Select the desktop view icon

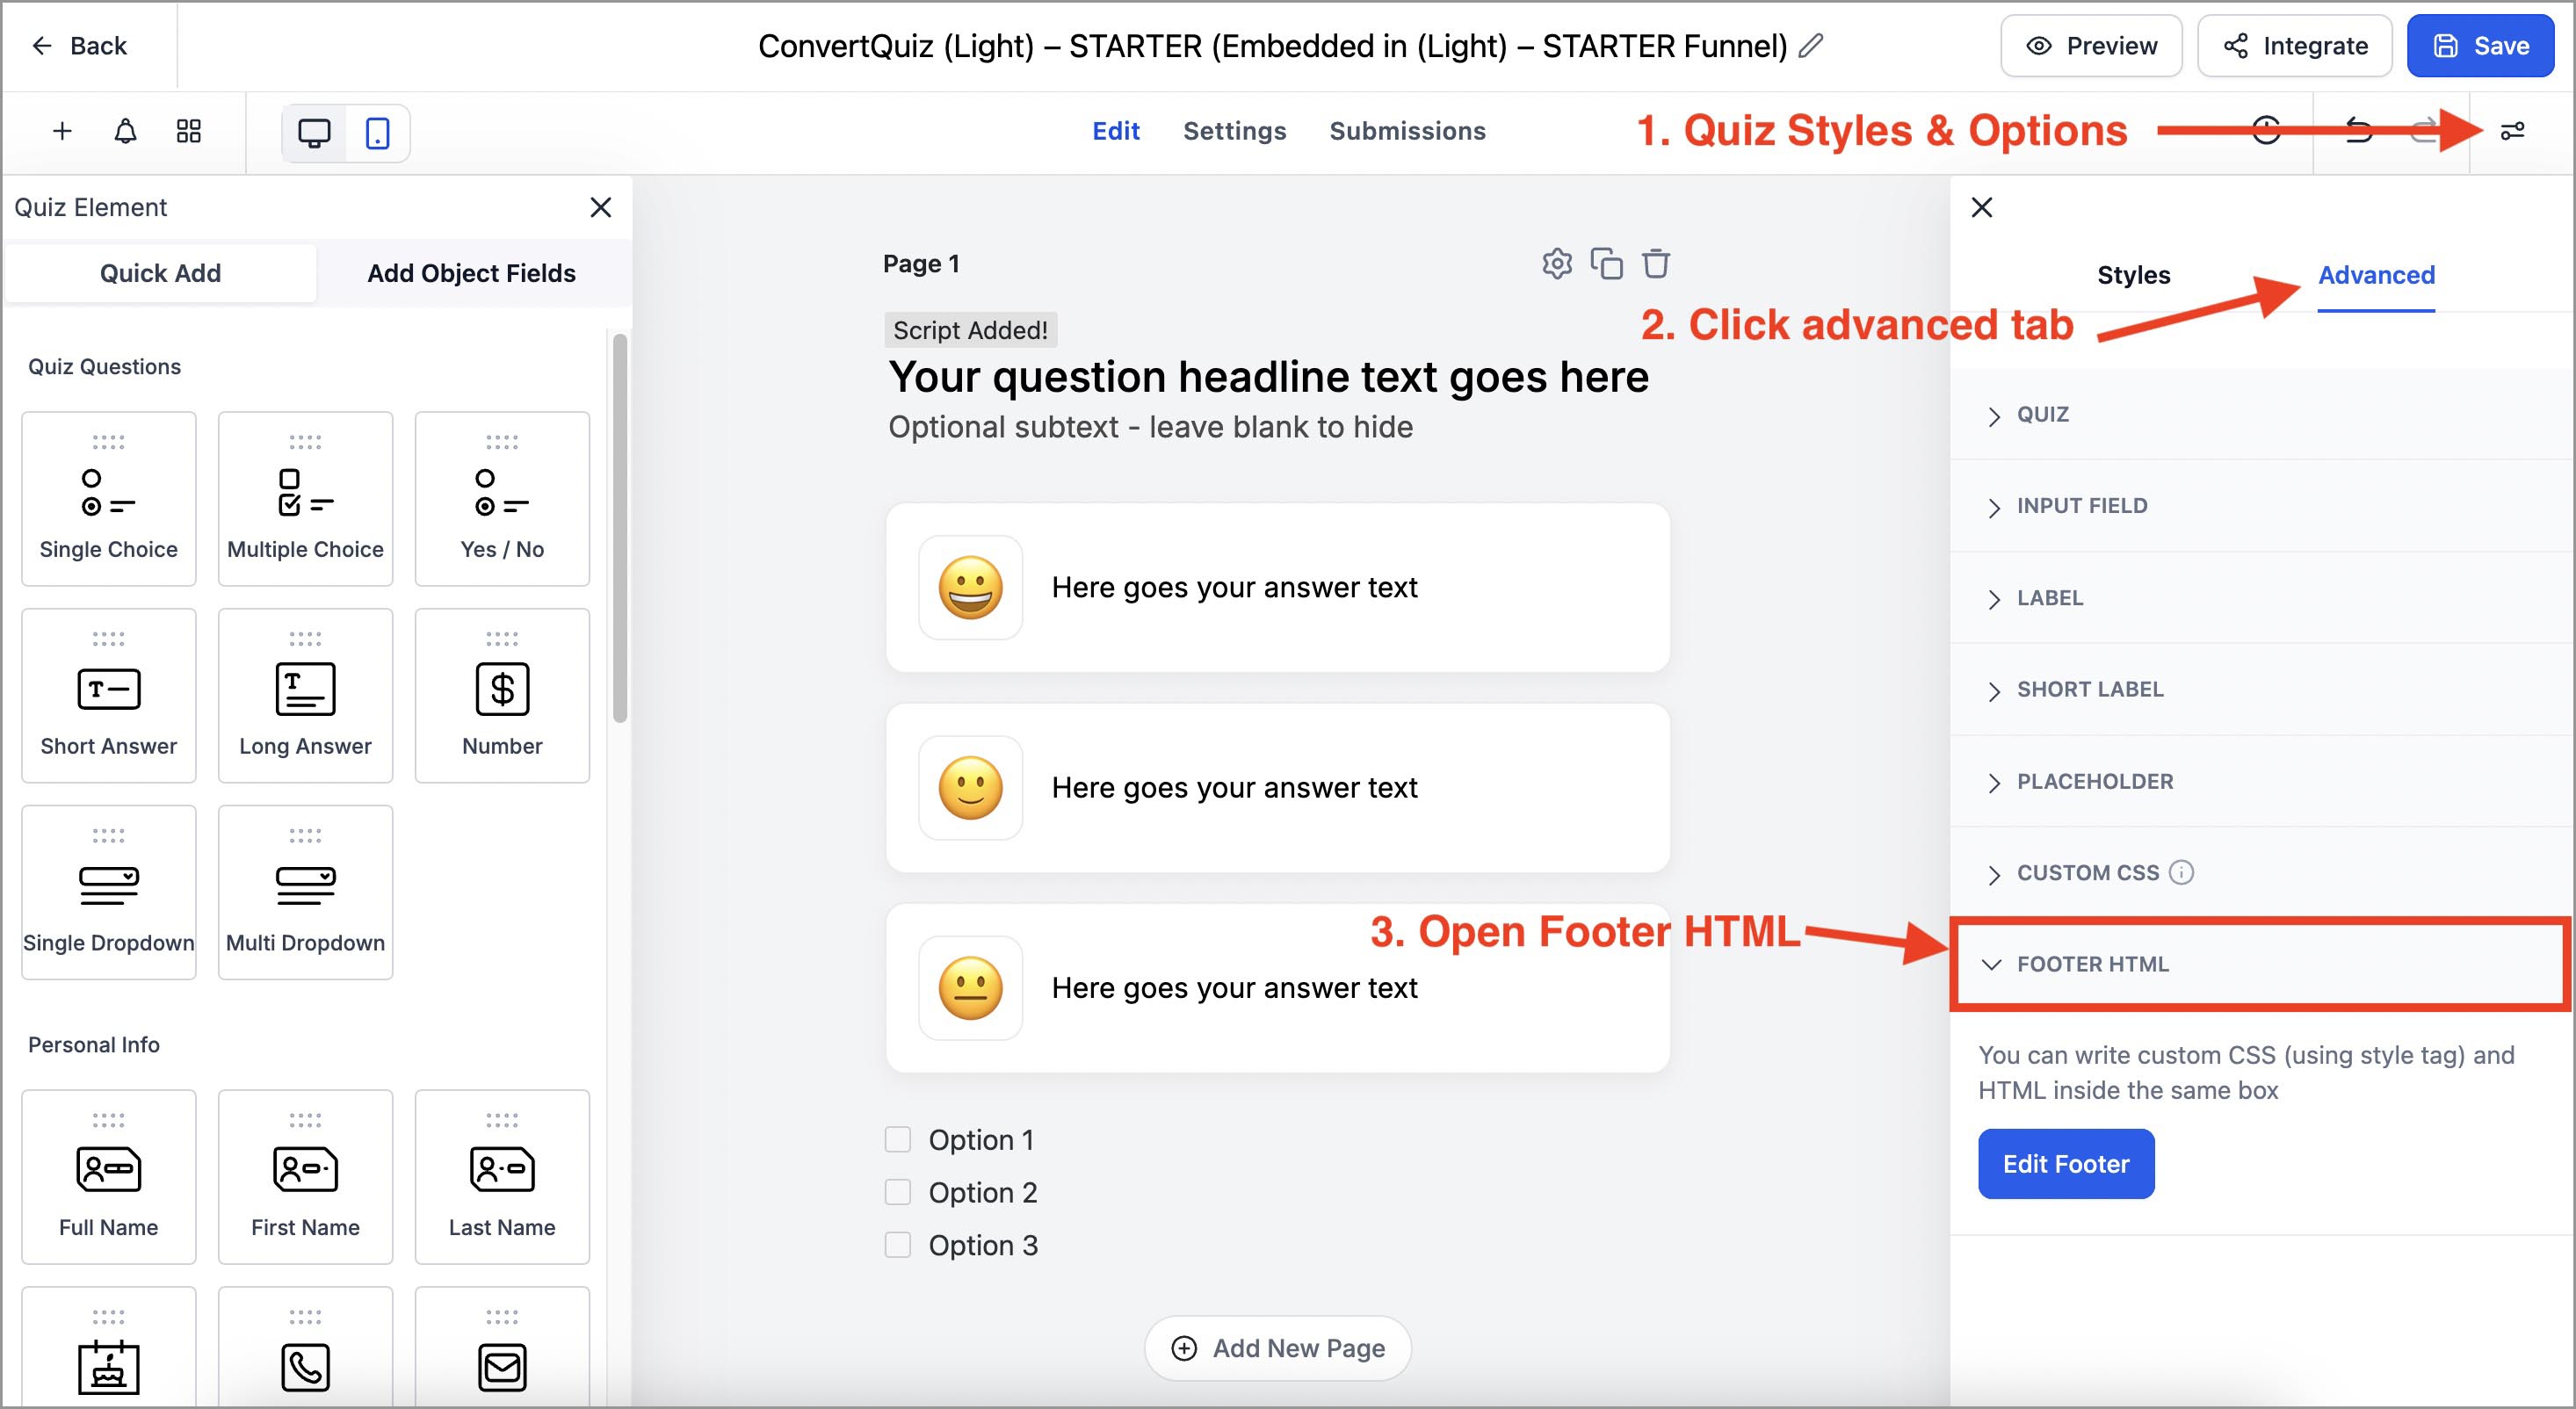click(x=314, y=133)
